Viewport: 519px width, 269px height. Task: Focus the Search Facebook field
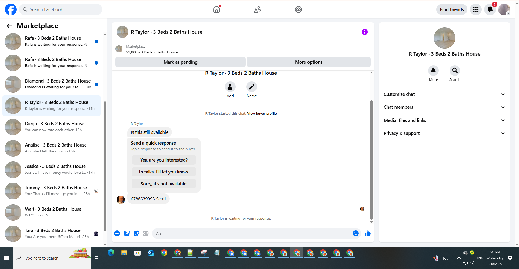coord(61,9)
